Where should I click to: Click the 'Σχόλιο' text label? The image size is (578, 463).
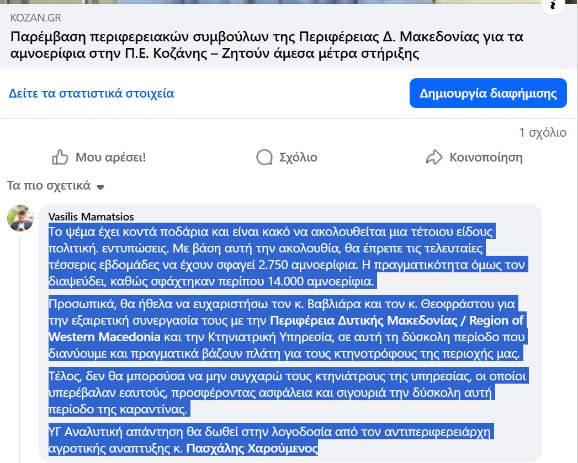[298, 158]
